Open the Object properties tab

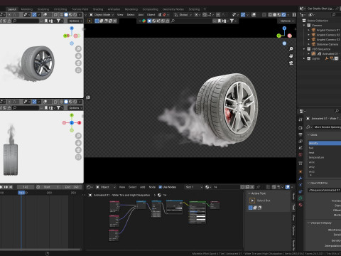point(301,171)
